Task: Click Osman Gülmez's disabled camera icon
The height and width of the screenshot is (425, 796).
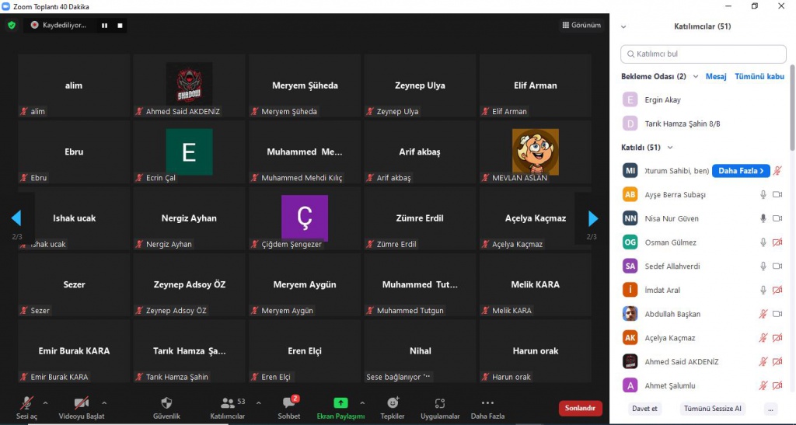Action: (x=777, y=242)
